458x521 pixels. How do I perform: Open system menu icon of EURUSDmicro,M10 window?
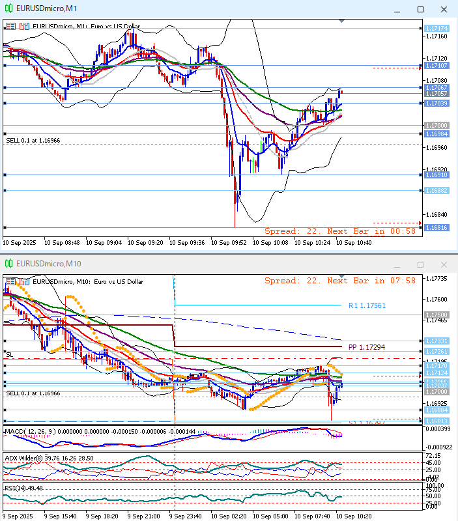point(8,264)
